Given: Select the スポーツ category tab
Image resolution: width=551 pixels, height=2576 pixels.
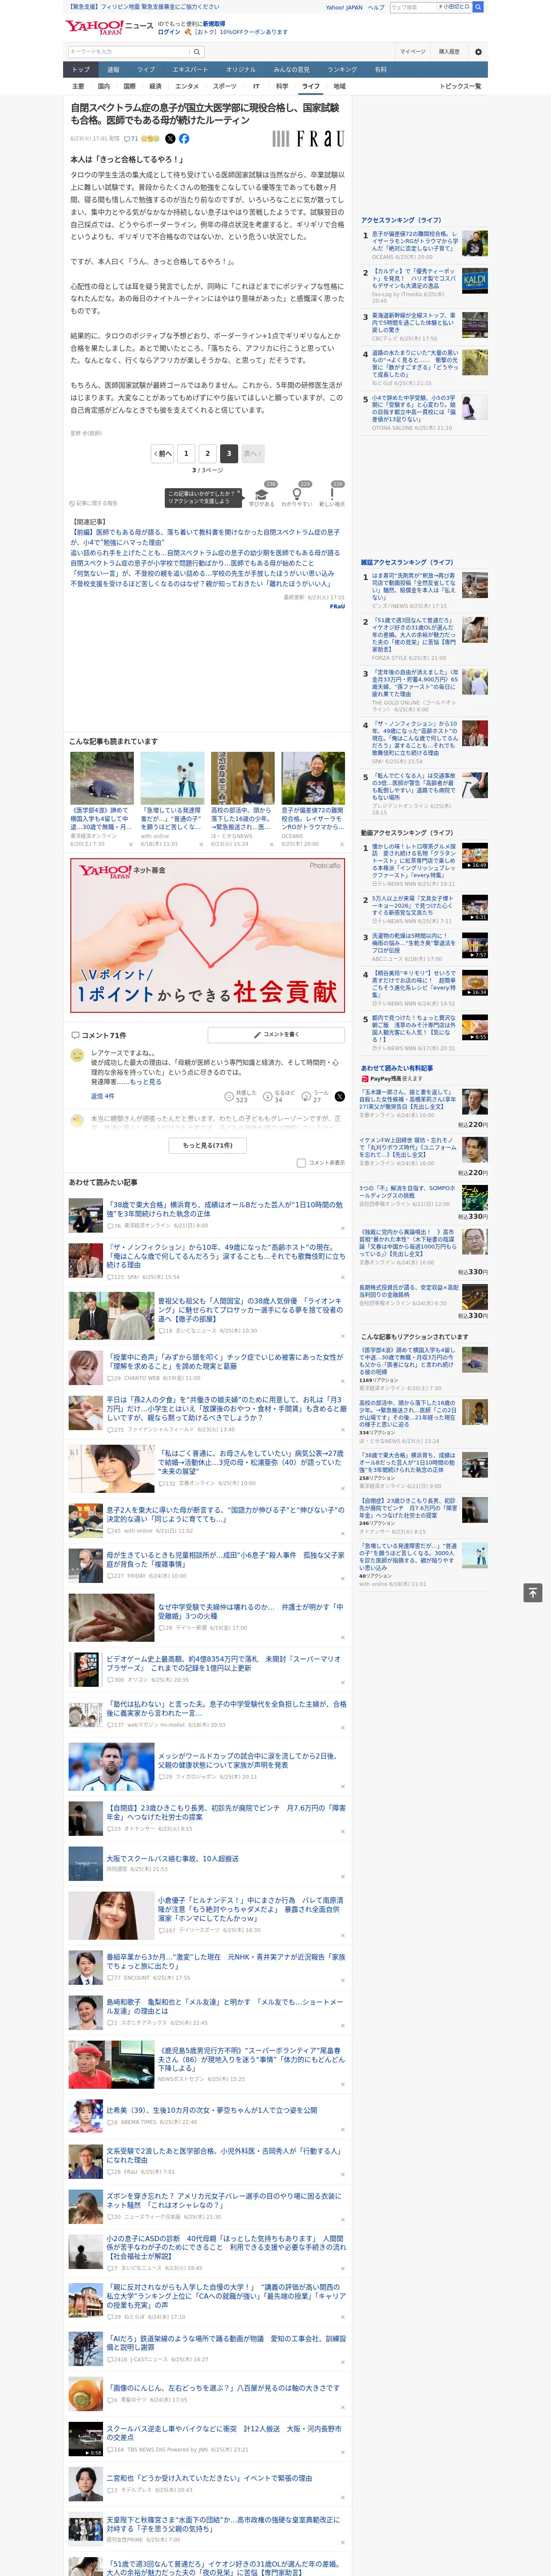Looking at the screenshot, I should coord(224,86).
